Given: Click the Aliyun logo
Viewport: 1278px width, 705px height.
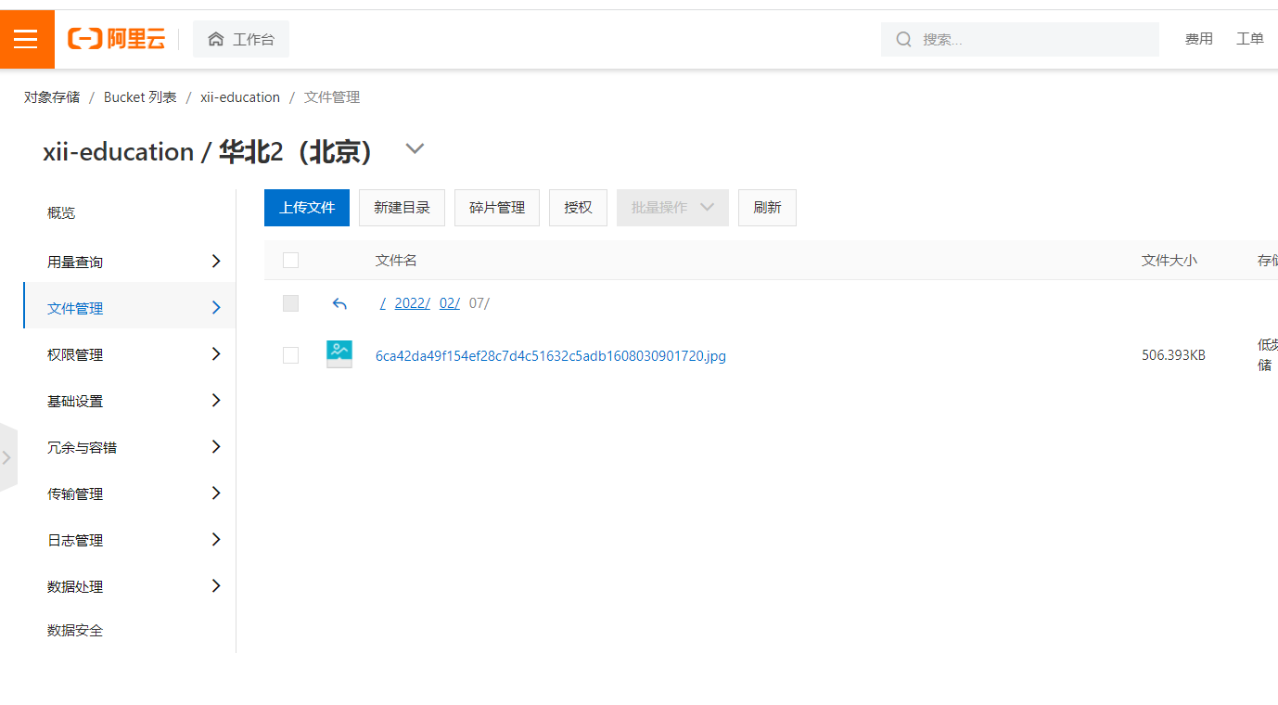Looking at the screenshot, I should (x=115, y=38).
